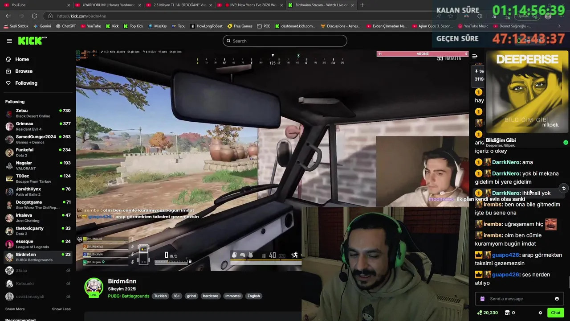Focus the Kick Search field
Viewport: 570px width, 321px height.
tap(285, 41)
